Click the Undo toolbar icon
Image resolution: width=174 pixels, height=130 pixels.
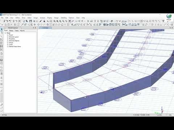coord(34,21)
